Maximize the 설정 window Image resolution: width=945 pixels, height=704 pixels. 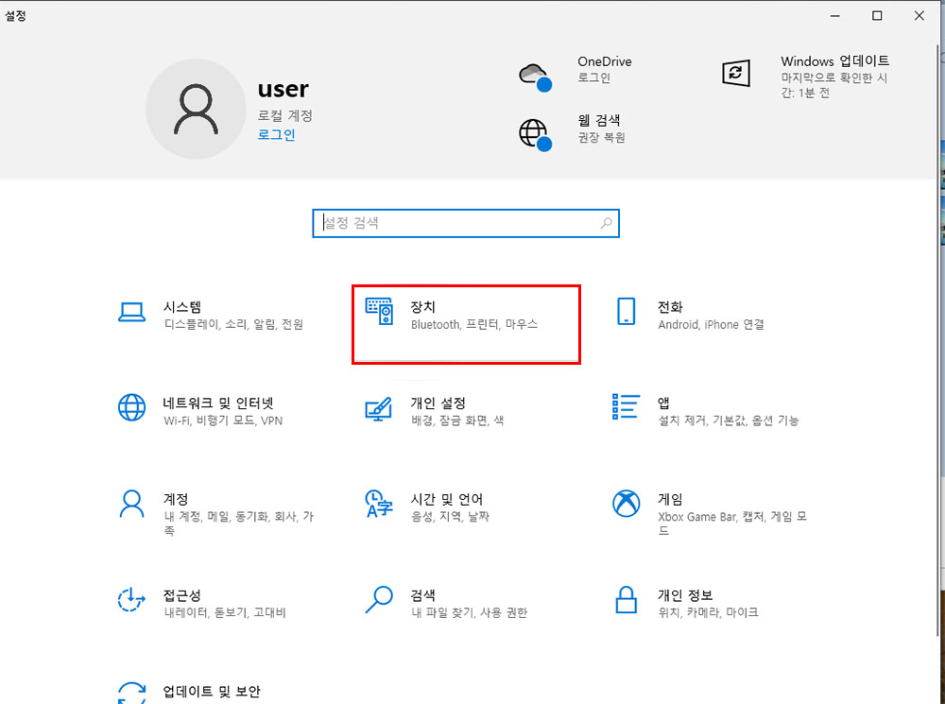[x=878, y=16]
